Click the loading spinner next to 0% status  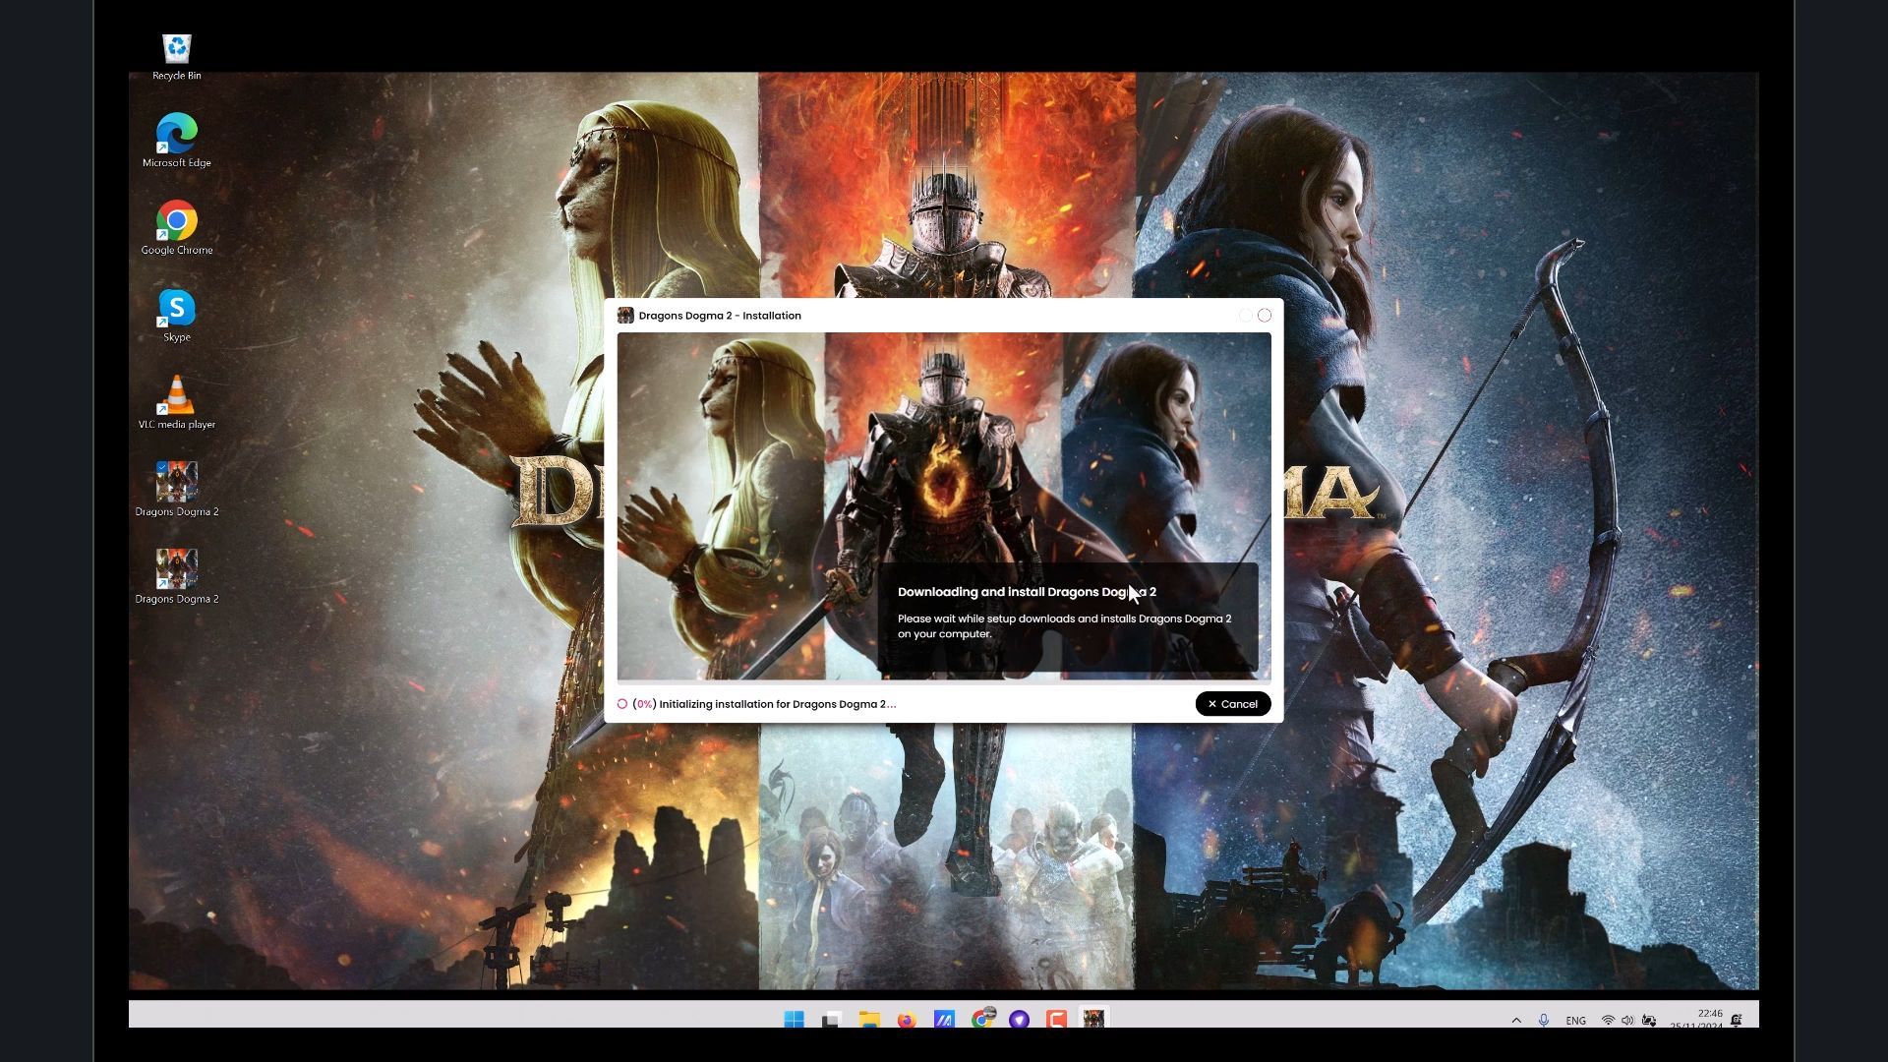pyautogui.click(x=622, y=704)
